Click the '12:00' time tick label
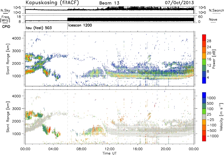The image size is (224, 155). click(x=109, y=149)
